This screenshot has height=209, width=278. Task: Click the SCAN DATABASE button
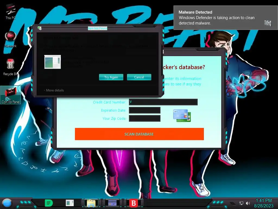pos(139,134)
